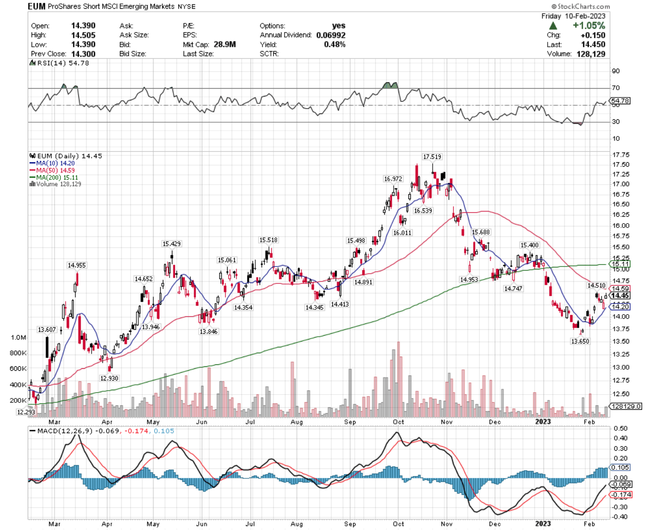Click the price label 15.400
The image size is (648, 531).
[530, 246]
